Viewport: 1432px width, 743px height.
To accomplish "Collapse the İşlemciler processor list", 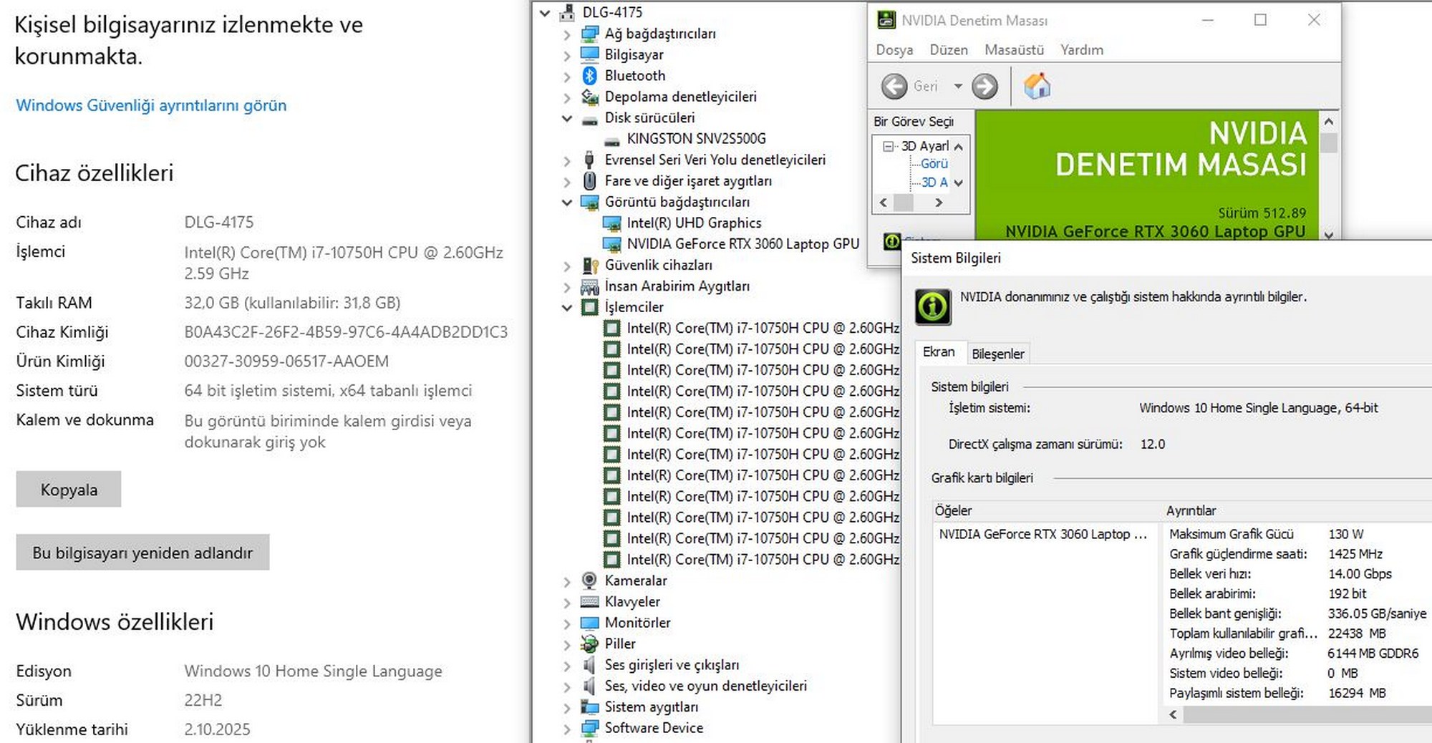I will click(567, 308).
